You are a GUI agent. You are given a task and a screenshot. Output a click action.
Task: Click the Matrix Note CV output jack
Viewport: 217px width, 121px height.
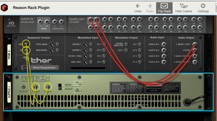[x=35, y=87]
